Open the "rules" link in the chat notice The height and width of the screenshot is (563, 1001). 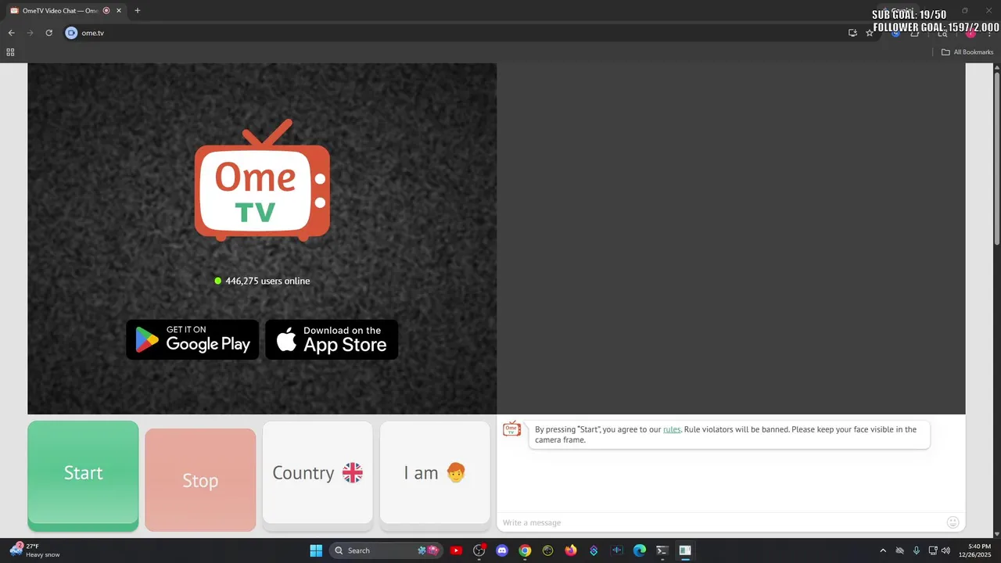tap(672, 429)
